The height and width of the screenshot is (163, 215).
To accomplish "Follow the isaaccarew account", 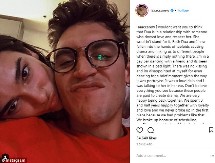I will point(183,11).
